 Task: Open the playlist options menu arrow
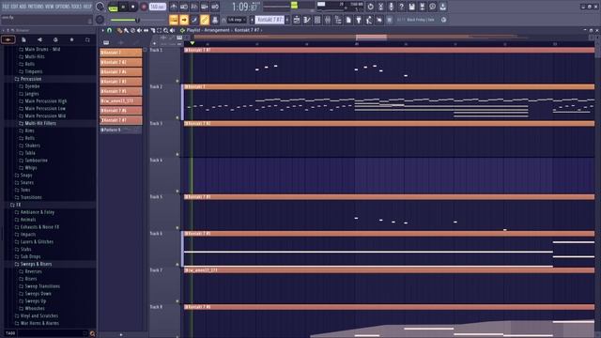pos(102,30)
